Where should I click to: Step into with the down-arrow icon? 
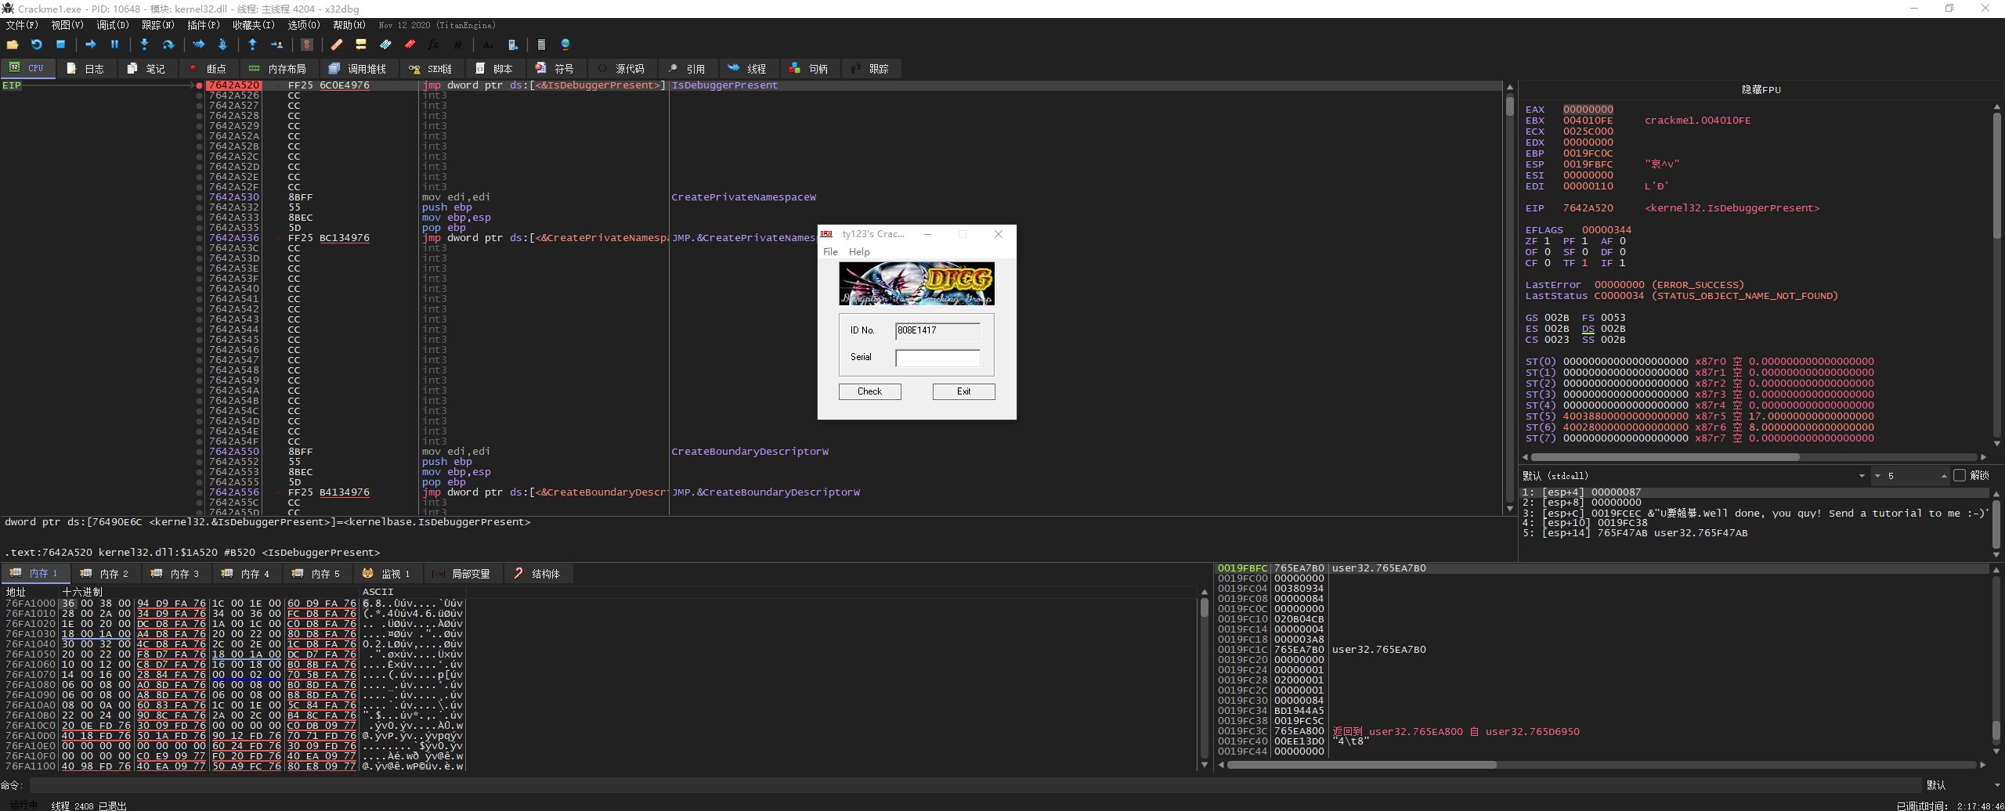click(144, 45)
